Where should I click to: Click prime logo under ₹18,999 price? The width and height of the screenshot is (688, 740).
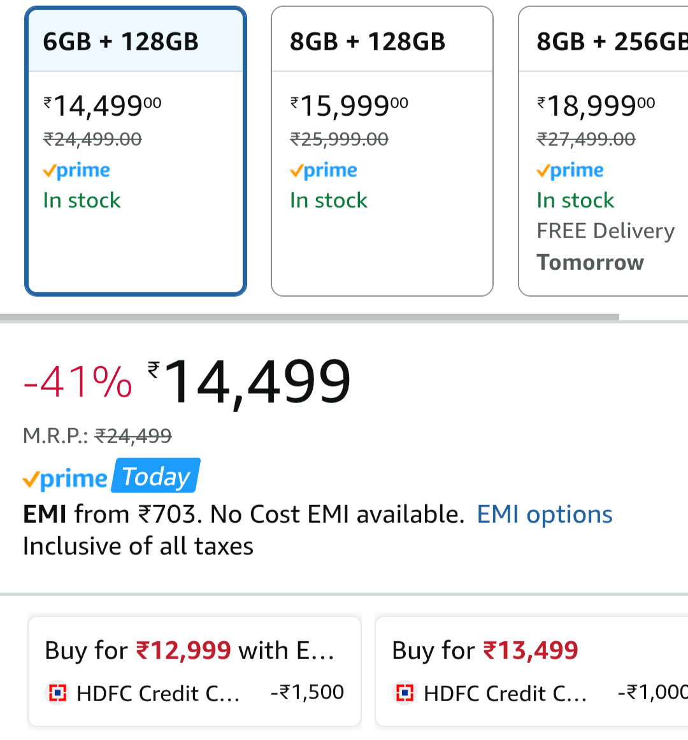pyautogui.click(x=570, y=171)
